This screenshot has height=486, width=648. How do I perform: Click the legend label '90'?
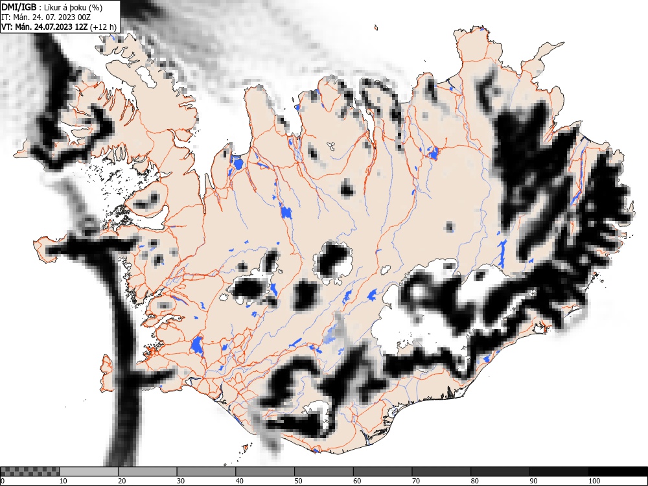coord(533,481)
